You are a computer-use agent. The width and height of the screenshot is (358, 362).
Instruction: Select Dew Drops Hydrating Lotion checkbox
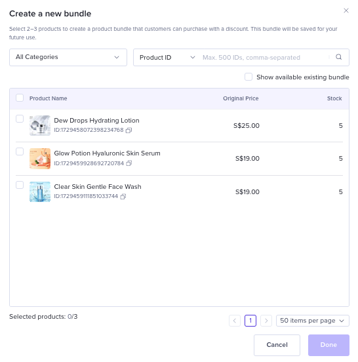[20, 119]
